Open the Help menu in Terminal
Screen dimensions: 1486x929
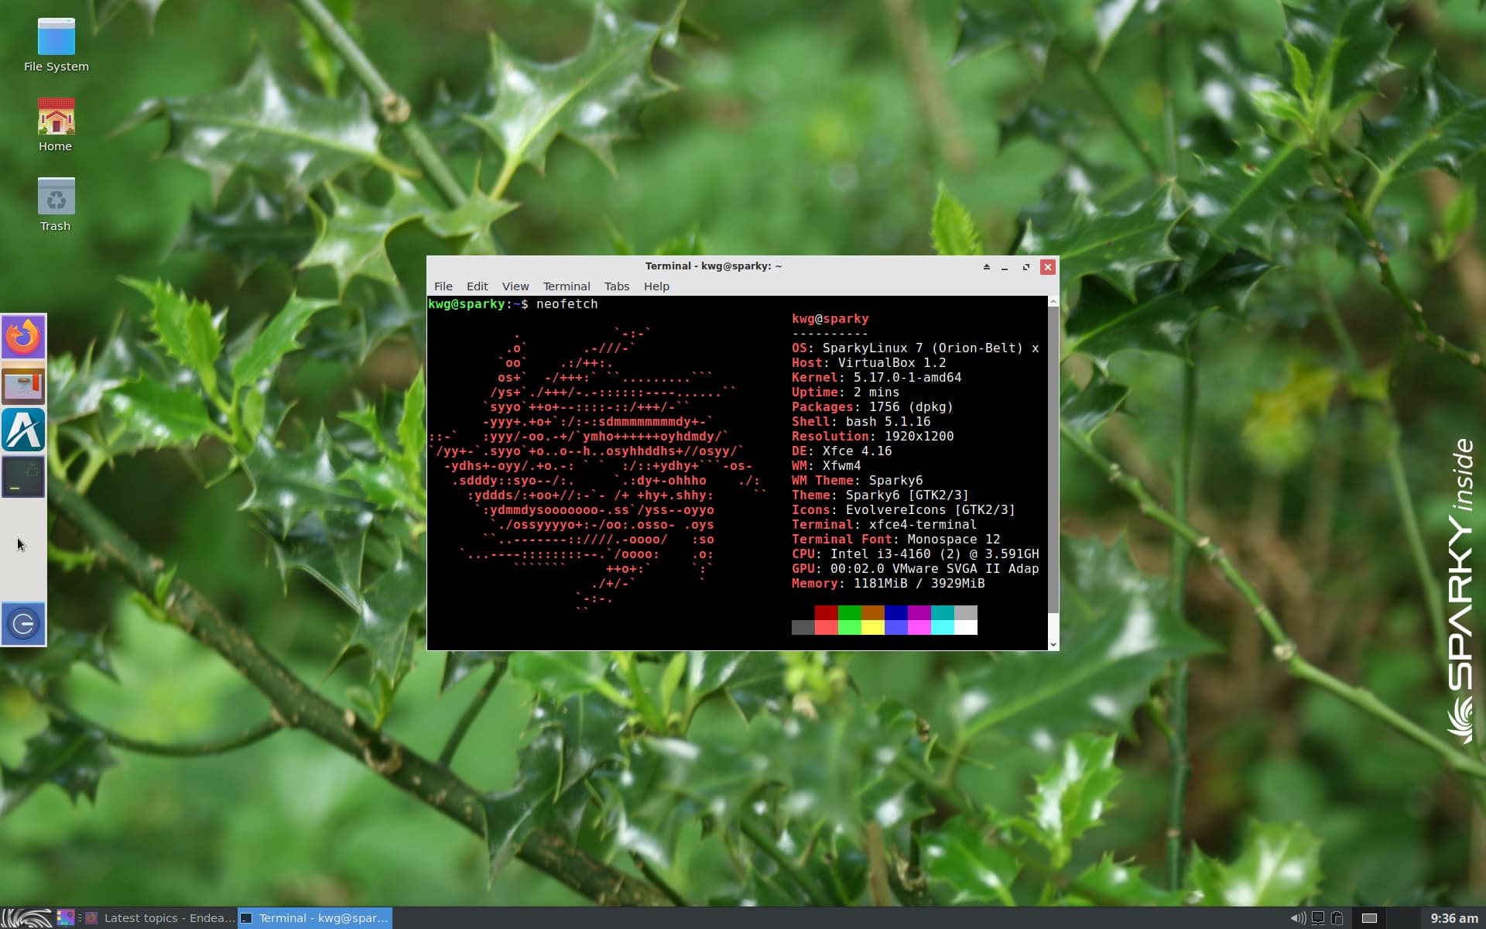pos(656,286)
